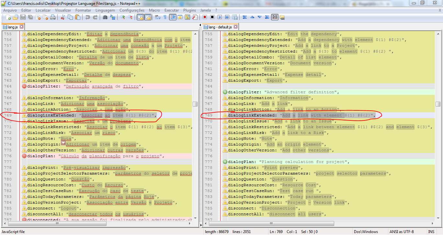Toggle word wrap in toolbar
Screen dimensions: 443x235
click(158, 17)
